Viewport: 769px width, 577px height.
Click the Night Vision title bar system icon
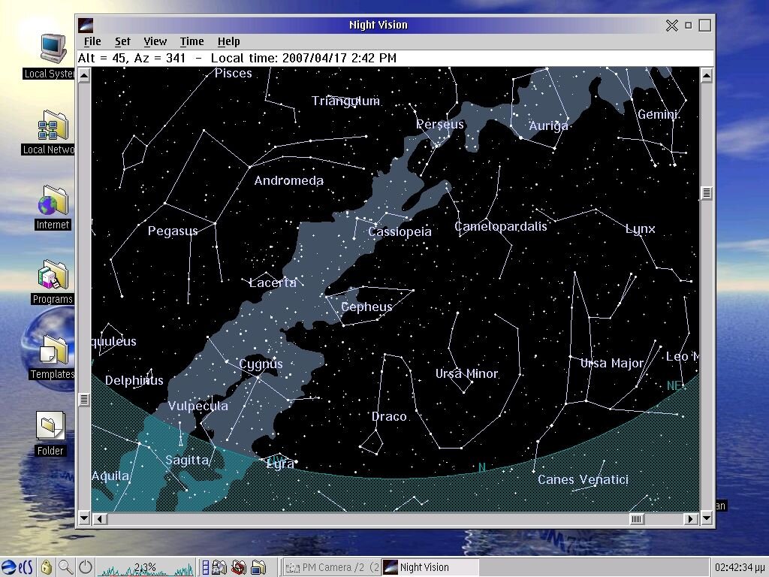pos(86,25)
